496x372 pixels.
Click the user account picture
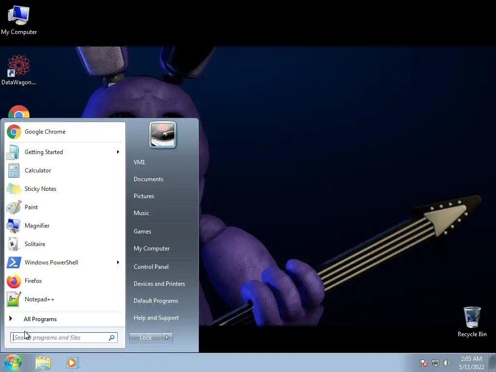pos(163,135)
